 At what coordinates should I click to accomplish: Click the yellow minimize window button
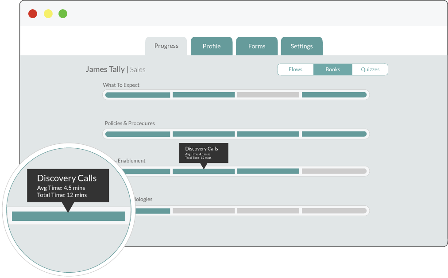click(48, 14)
